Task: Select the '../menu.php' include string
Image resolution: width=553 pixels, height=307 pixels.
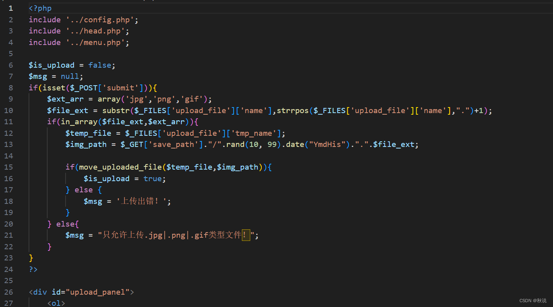Action: click(95, 42)
